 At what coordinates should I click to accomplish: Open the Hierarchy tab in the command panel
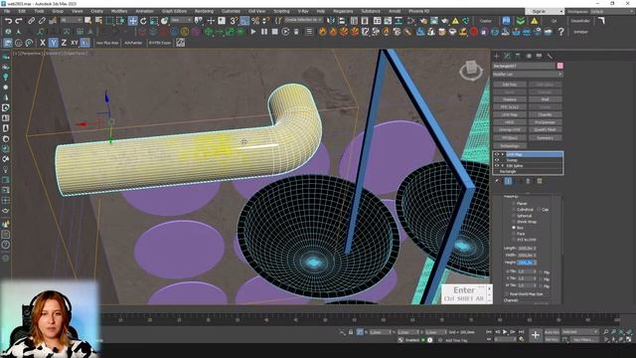[518, 56]
